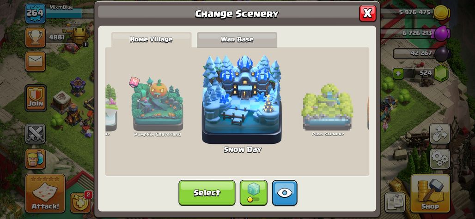The width and height of the screenshot is (475, 219).
Task: Choose the Pixel Scenery thumbnail
Action: click(328, 110)
